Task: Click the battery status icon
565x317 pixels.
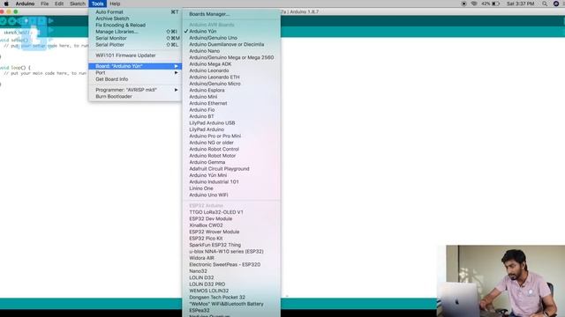Action: pos(496,4)
